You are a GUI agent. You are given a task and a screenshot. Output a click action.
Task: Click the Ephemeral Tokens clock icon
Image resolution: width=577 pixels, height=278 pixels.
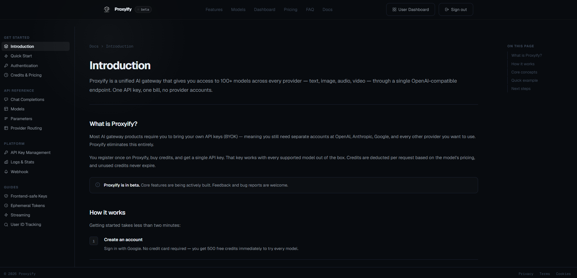pyautogui.click(x=6, y=205)
